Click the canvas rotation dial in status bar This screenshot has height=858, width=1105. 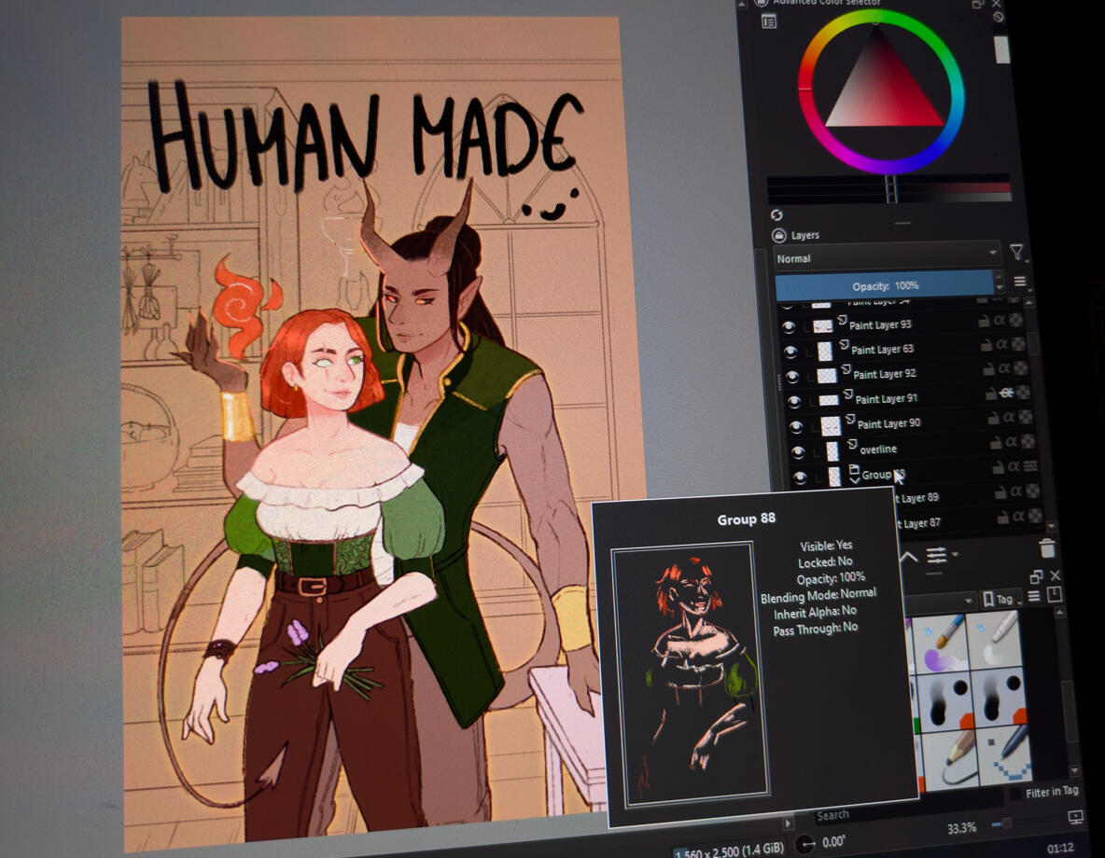804,843
